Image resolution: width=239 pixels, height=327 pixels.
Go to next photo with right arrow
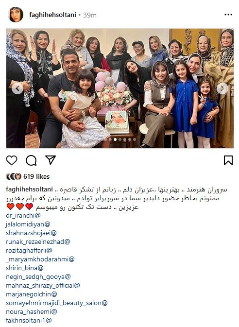point(222,88)
